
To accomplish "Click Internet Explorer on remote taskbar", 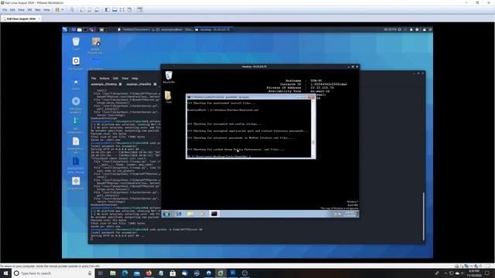I will pos(179,214).
